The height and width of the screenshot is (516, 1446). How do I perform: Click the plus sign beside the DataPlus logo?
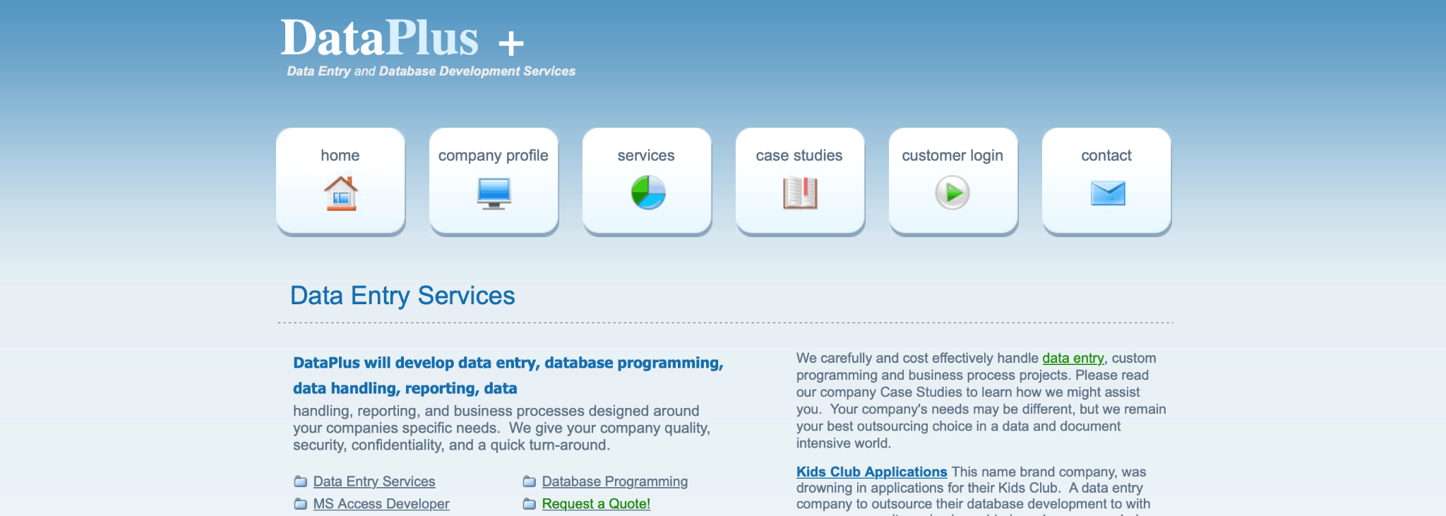click(x=511, y=44)
